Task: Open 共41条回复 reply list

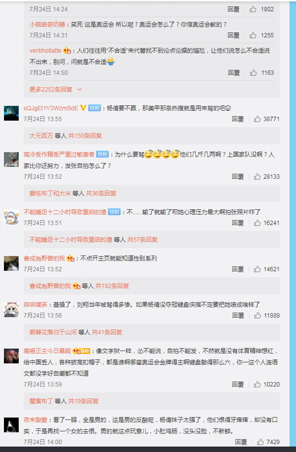Action: pos(107,332)
